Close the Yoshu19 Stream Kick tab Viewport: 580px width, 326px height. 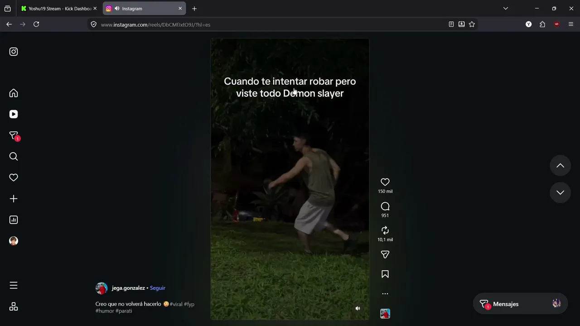(x=95, y=9)
